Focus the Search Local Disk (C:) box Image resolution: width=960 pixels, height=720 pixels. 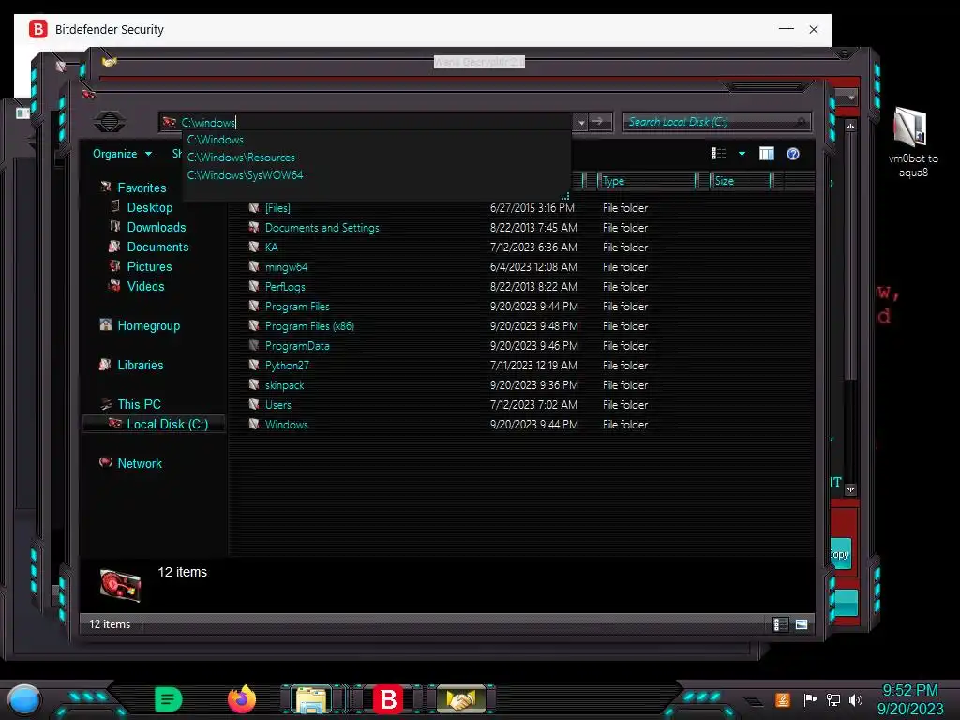point(716,122)
